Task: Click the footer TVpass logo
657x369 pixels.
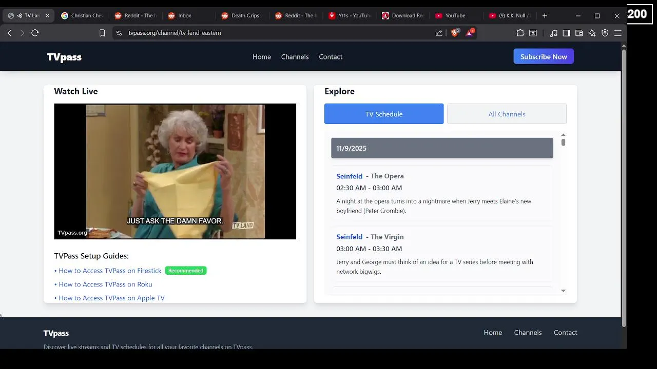Action: 56,333
